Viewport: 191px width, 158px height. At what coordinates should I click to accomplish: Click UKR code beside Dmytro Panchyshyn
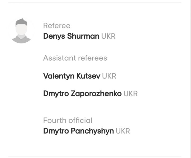123,131
